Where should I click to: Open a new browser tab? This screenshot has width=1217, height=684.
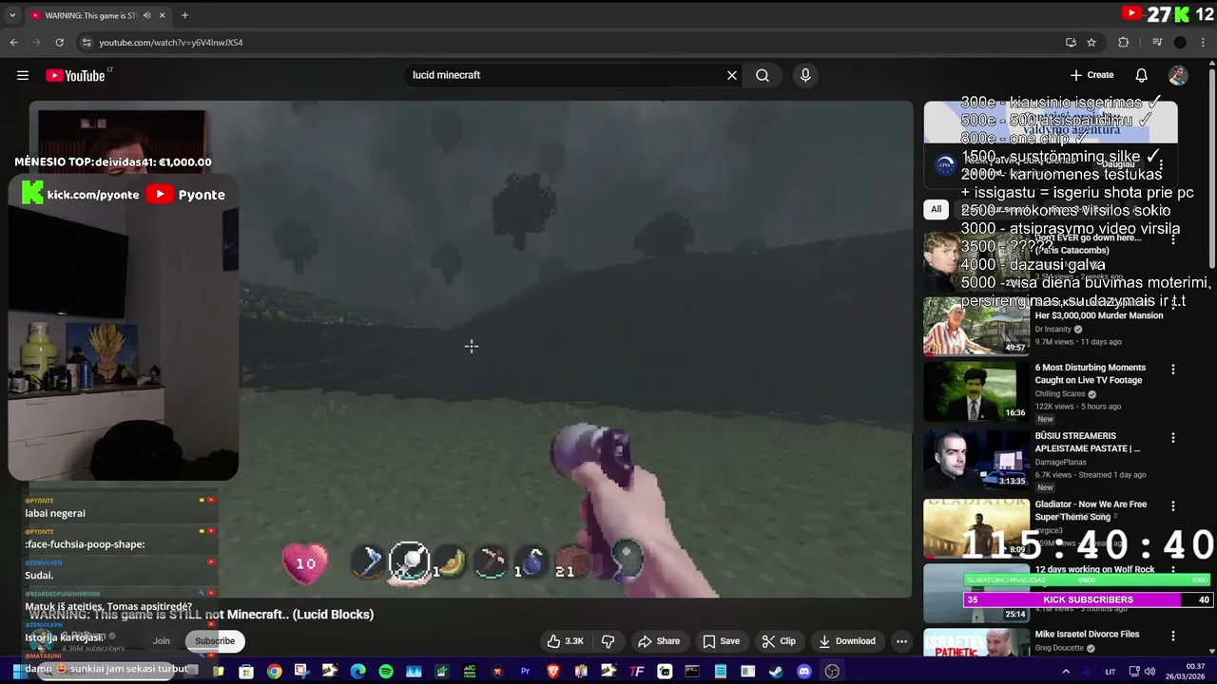coord(184,15)
